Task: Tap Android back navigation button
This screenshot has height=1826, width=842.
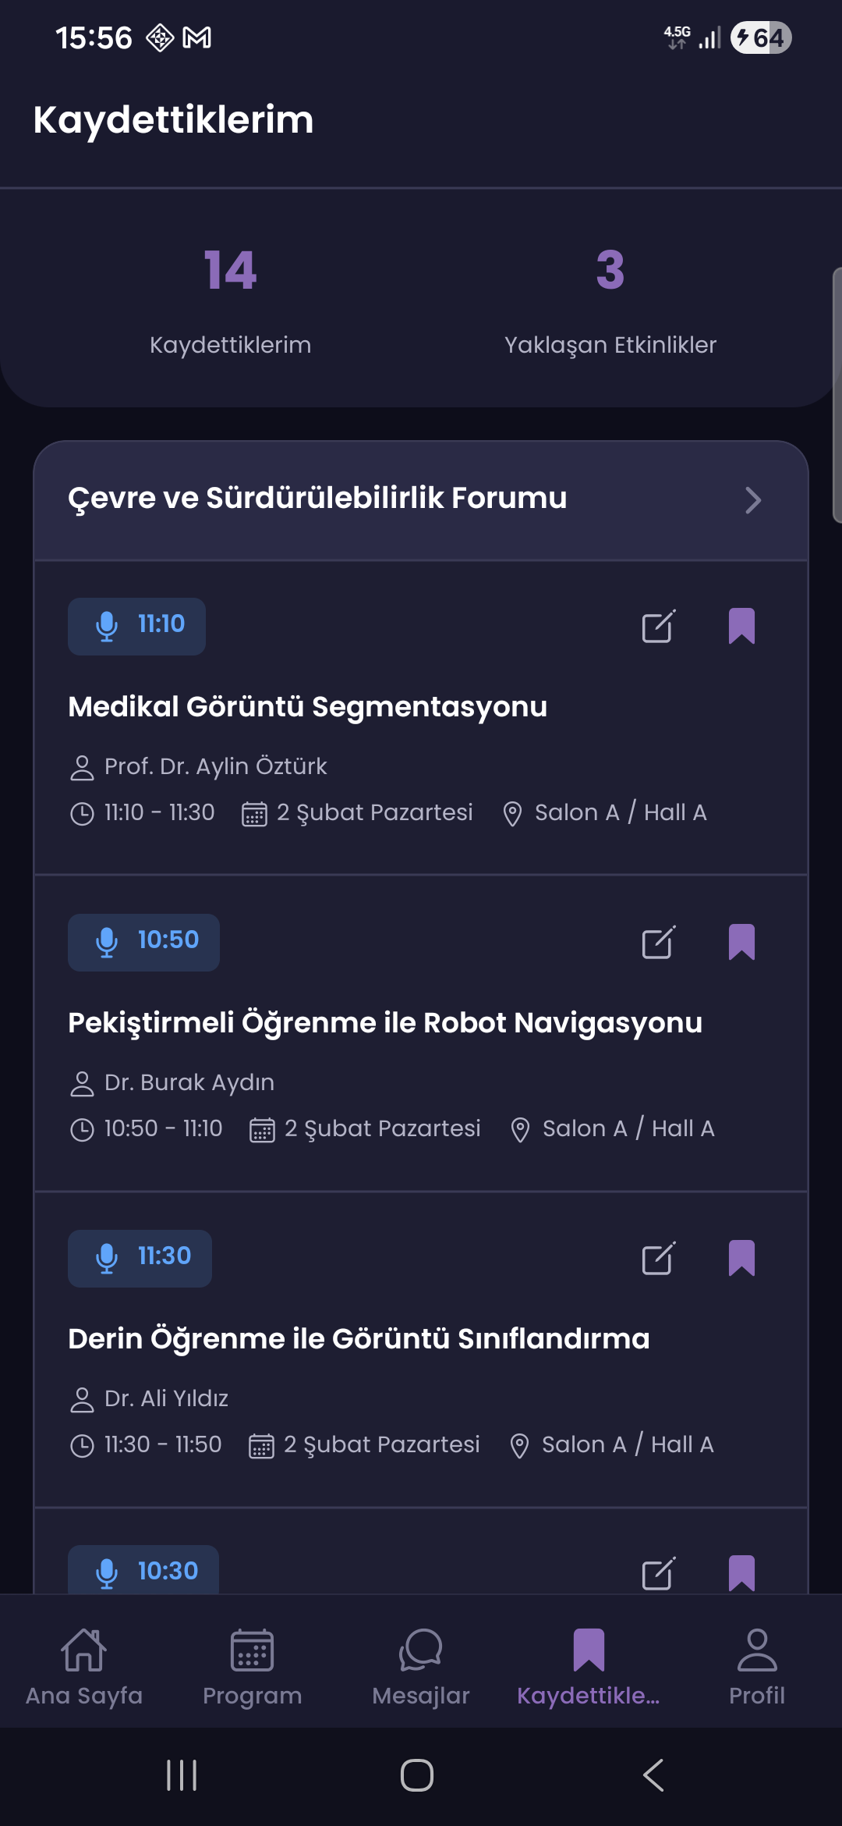Action: (x=653, y=1775)
